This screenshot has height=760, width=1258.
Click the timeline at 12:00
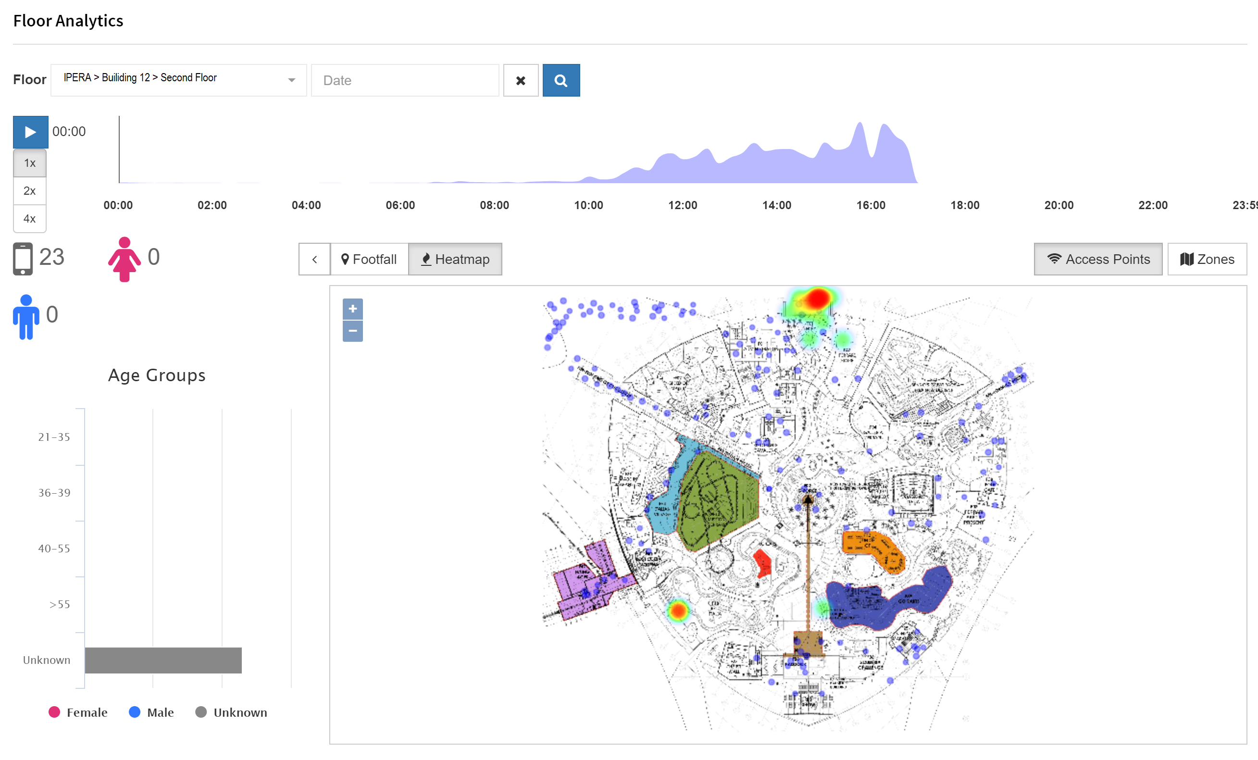[683, 205]
